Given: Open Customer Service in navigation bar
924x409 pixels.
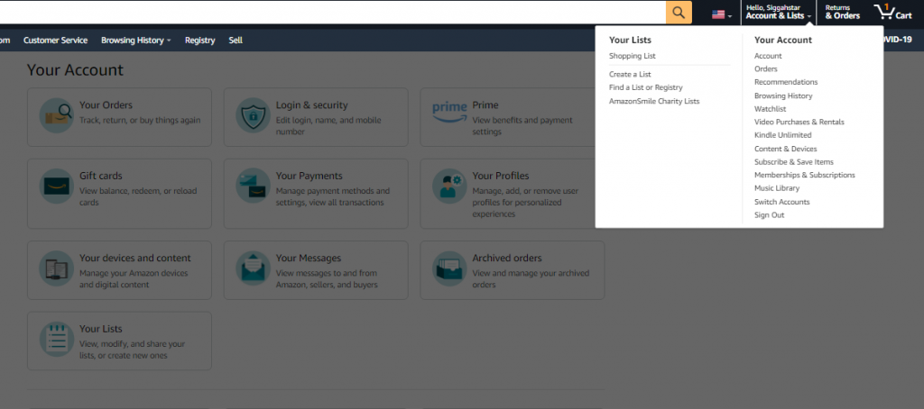Looking at the screenshot, I should tap(55, 40).
